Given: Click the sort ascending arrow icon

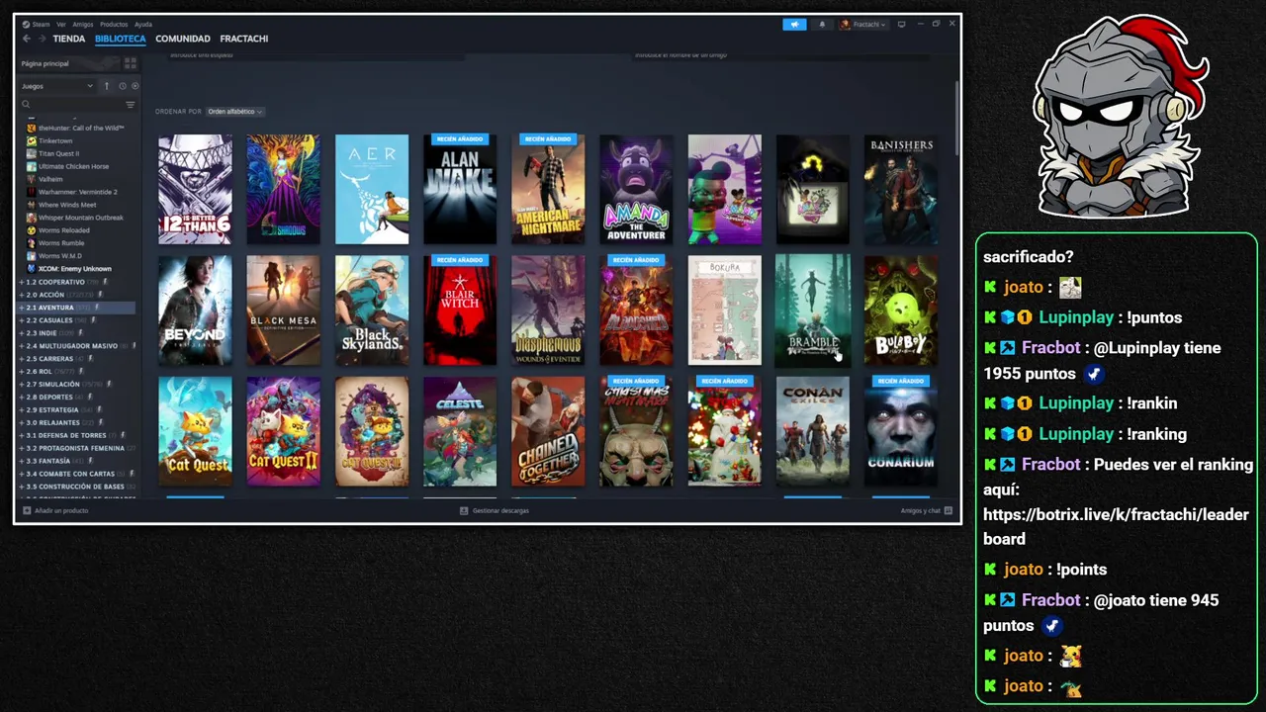Looking at the screenshot, I should [x=107, y=86].
